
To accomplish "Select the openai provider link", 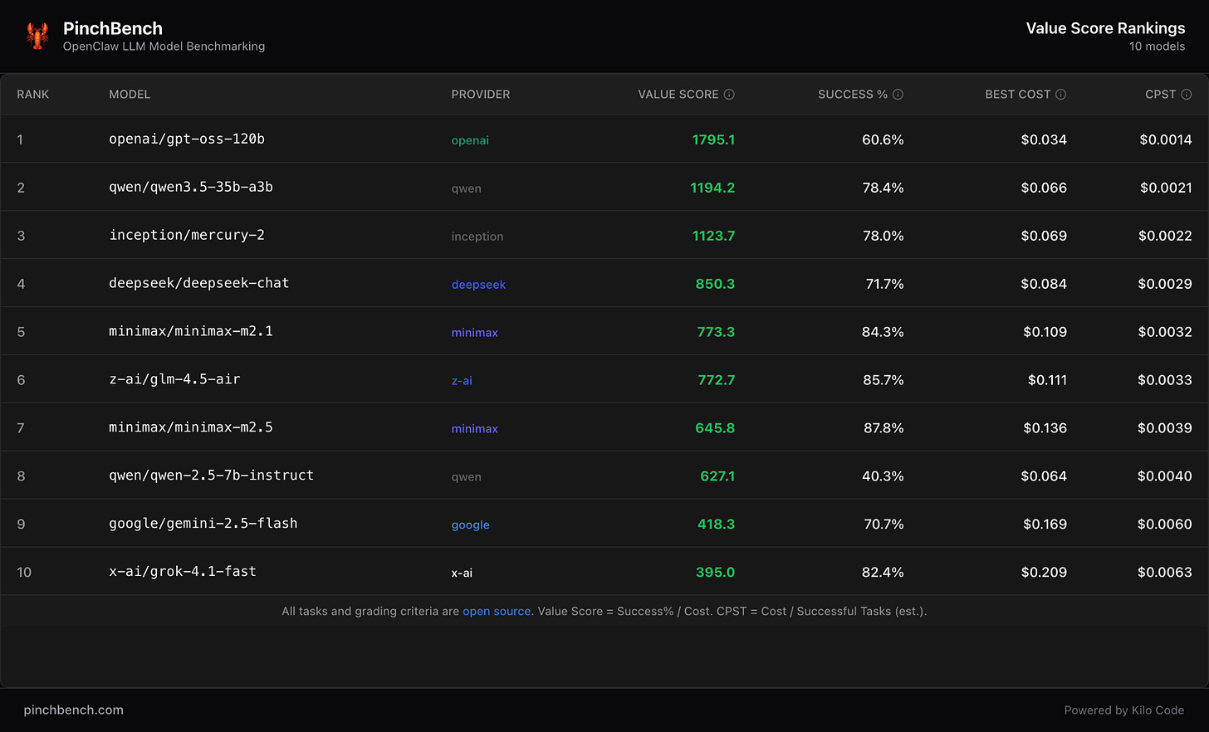I will point(470,140).
